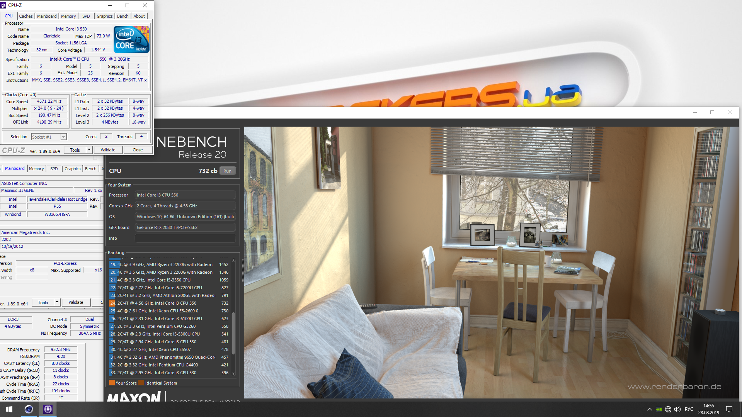The height and width of the screenshot is (417, 742).
Task: Click the Core Speed 4571.22 MHz value
Action: [49, 101]
